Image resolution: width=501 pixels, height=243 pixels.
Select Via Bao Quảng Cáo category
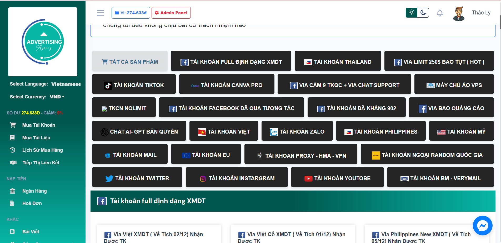tap(451, 107)
